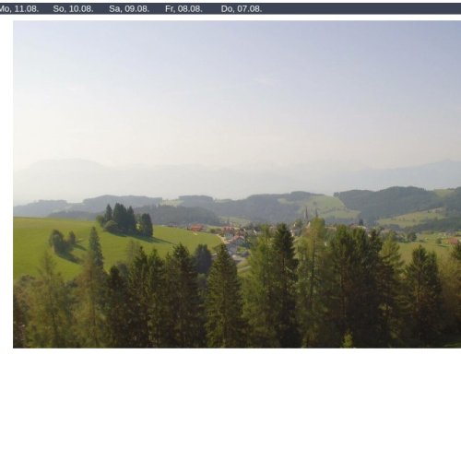Open the landscape webcam image

click(x=237, y=184)
